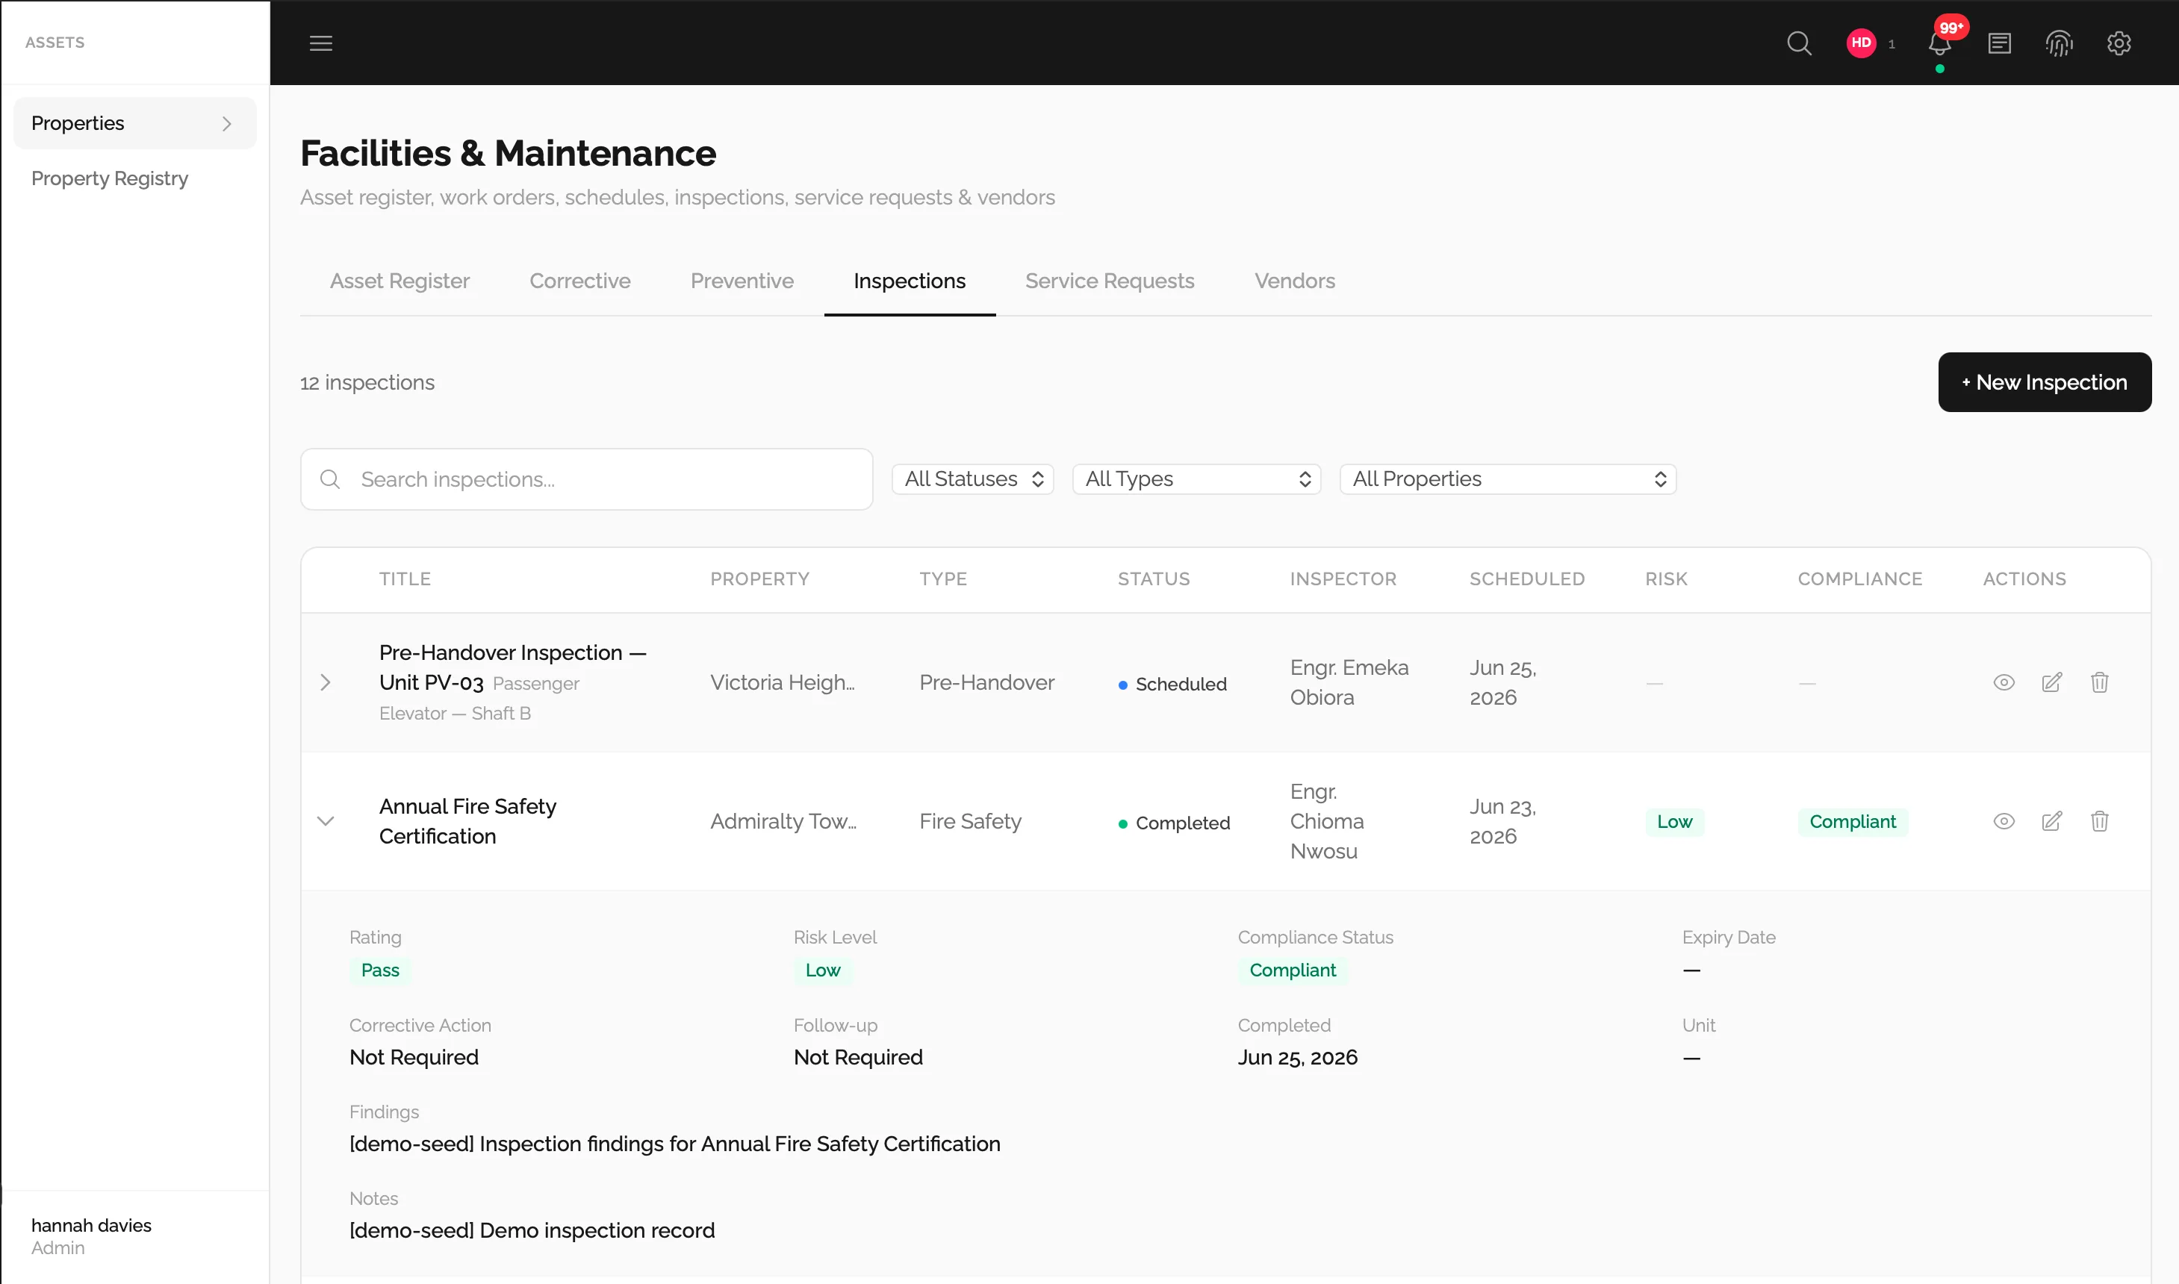
Task: Click the Completed status badge
Action: pyautogui.click(x=1175, y=823)
